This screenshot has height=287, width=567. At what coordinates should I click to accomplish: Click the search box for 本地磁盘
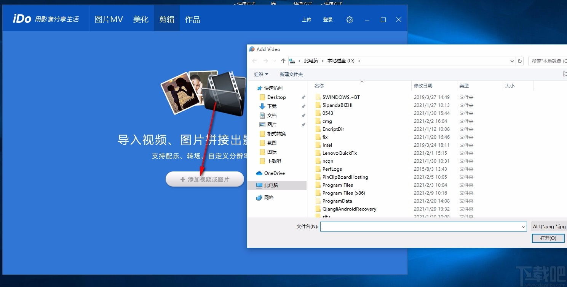(x=548, y=61)
